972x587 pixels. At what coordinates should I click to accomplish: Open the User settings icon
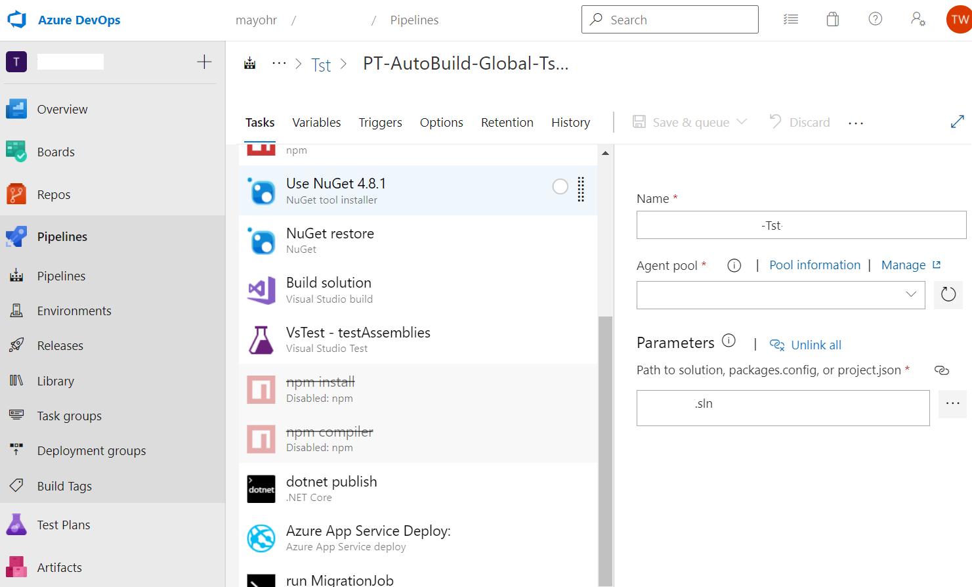918,19
